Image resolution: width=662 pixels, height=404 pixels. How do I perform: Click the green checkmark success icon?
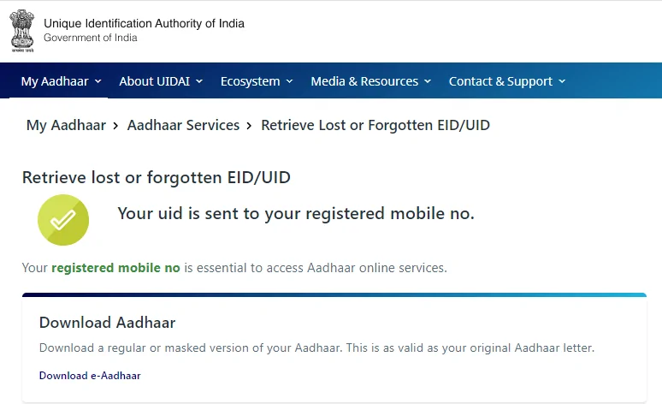(x=63, y=220)
